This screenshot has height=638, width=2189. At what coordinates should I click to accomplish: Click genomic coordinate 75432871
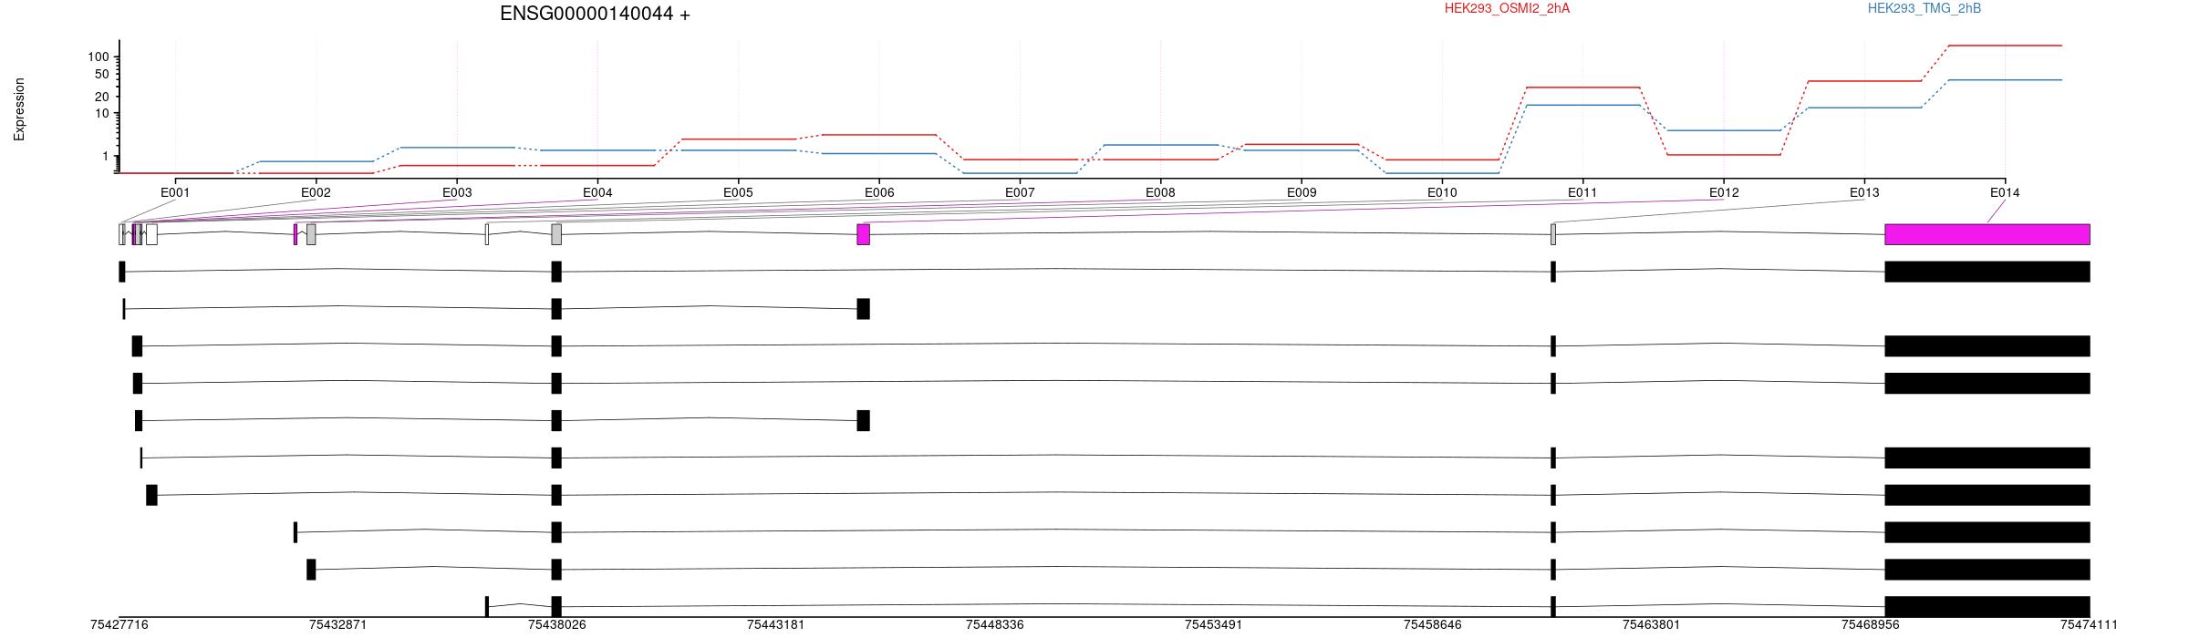(338, 624)
